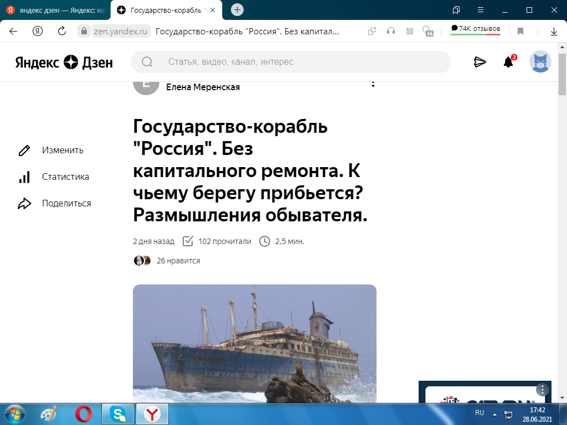Open the messages paper plane icon
The height and width of the screenshot is (425, 567).
click(481, 62)
